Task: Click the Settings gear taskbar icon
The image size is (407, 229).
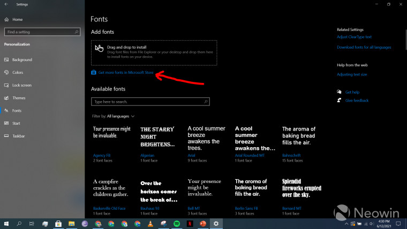Action: (216, 224)
